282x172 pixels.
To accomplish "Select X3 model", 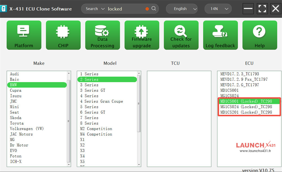I will [107, 151].
